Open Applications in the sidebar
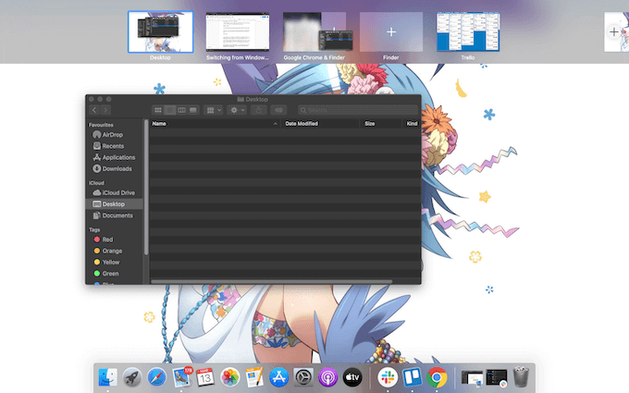The height and width of the screenshot is (393, 629). click(x=114, y=157)
